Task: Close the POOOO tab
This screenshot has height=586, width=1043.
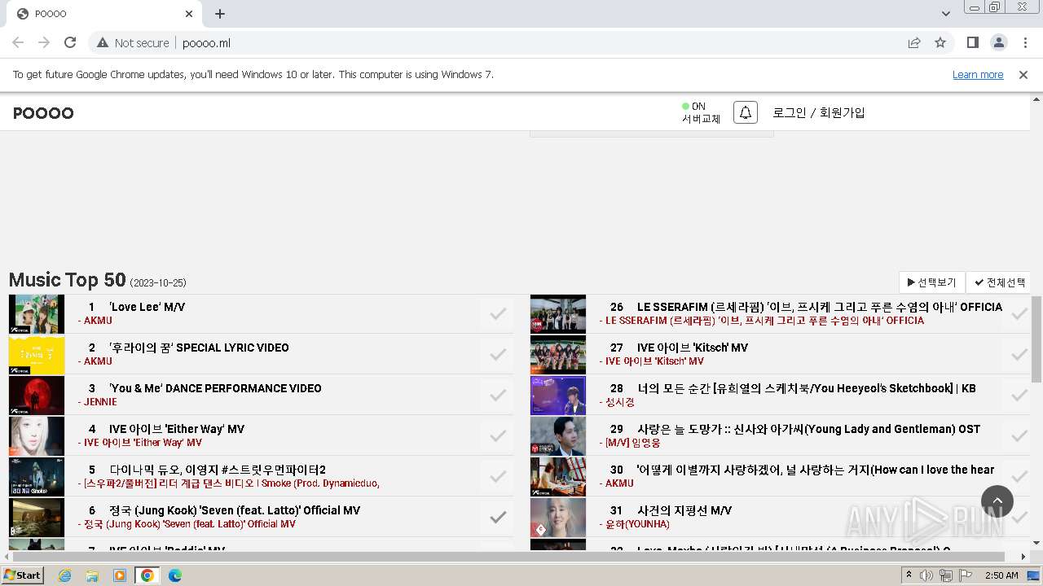Action: [x=189, y=14]
